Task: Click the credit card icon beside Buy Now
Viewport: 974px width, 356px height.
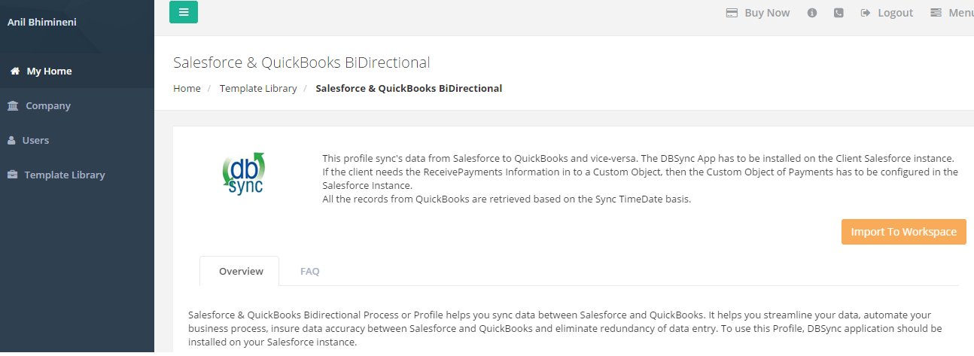Action: coord(732,13)
